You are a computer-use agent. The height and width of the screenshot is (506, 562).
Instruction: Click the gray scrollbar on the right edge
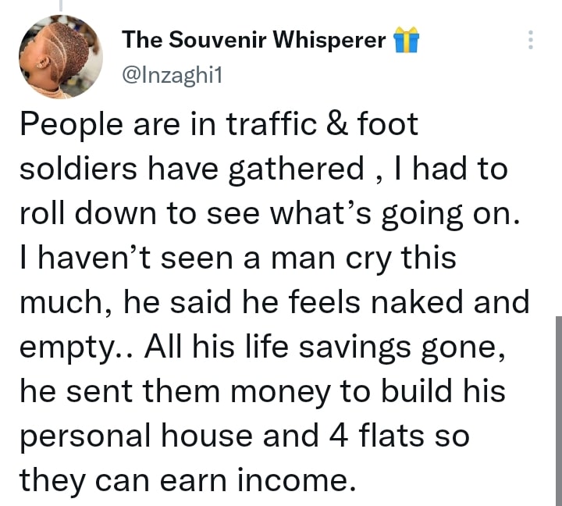[559, 411]
